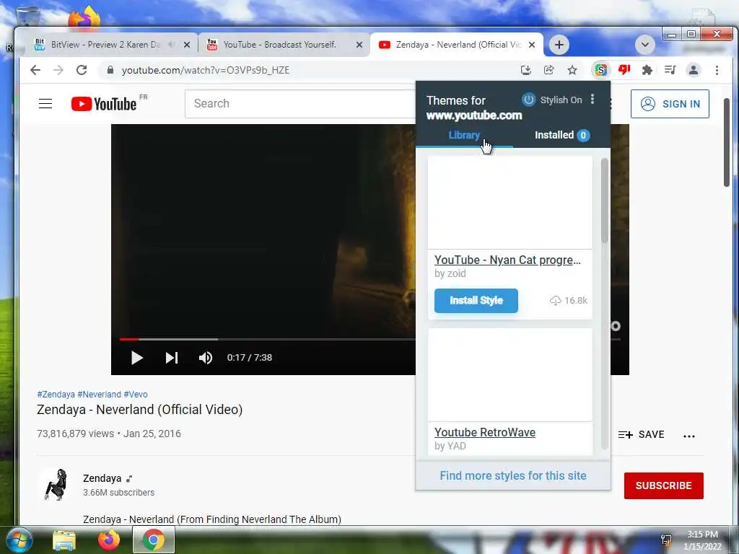Screen dimensions: 739x554
Task: Save video to playlist with SAVE
Action: pos(641,434)
